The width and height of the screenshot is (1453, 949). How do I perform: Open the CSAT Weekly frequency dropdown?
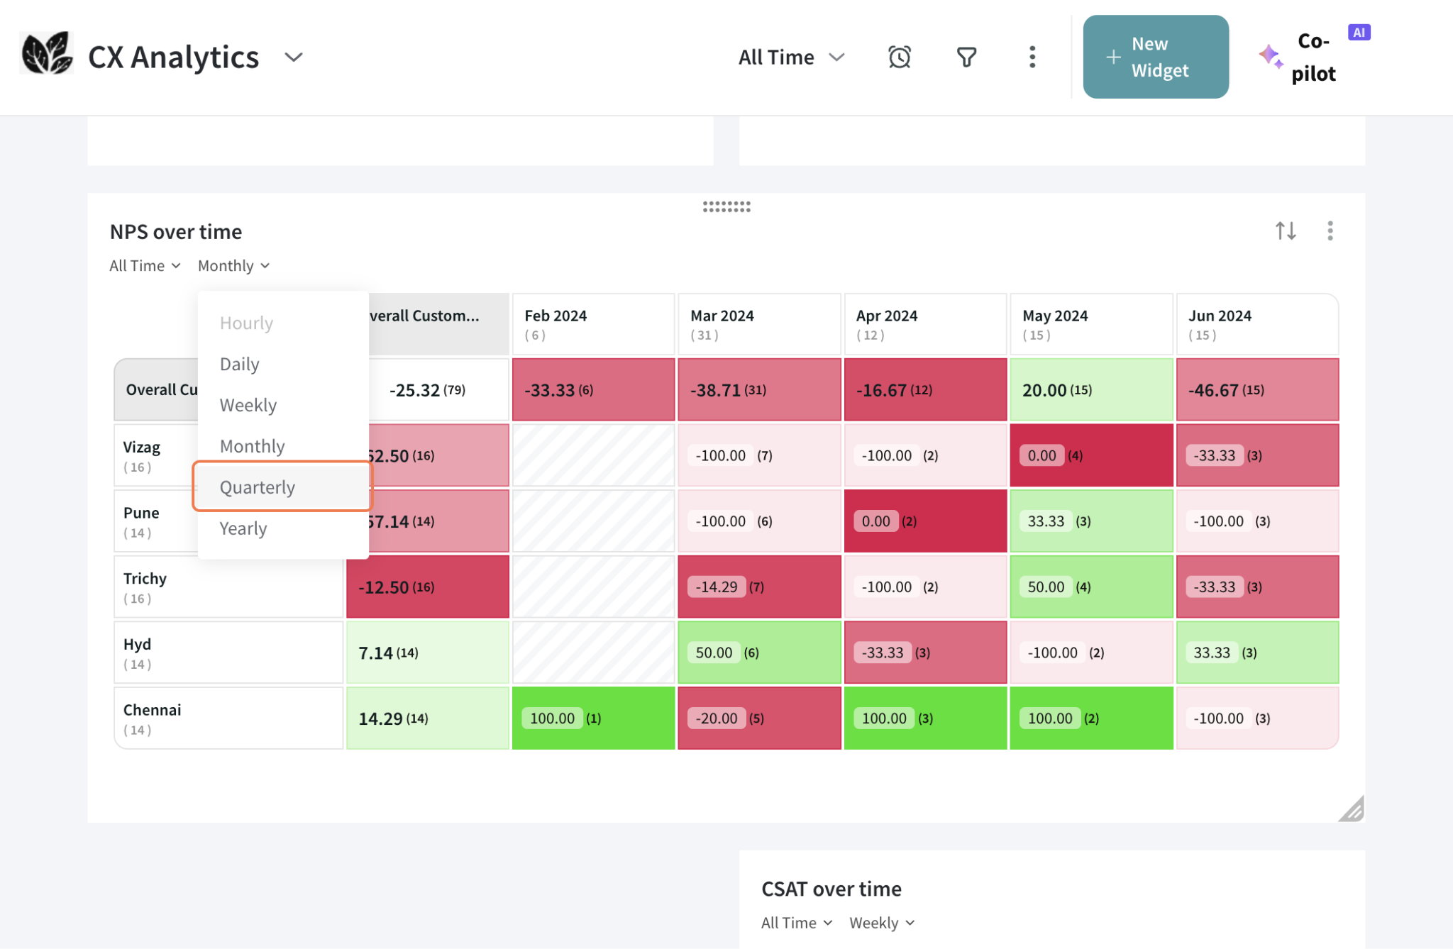pos(882,923)
